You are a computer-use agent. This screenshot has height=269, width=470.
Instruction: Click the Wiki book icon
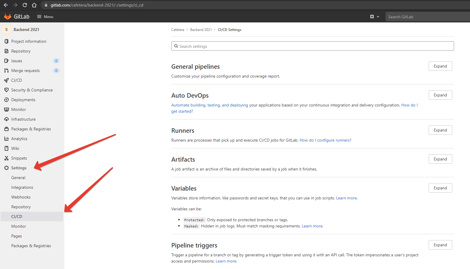6,148
